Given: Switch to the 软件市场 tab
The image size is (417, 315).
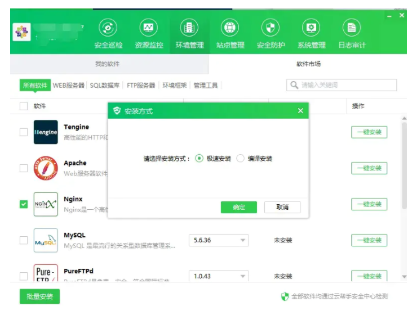Looking at the screenshot, I should [x=308, y=64].
